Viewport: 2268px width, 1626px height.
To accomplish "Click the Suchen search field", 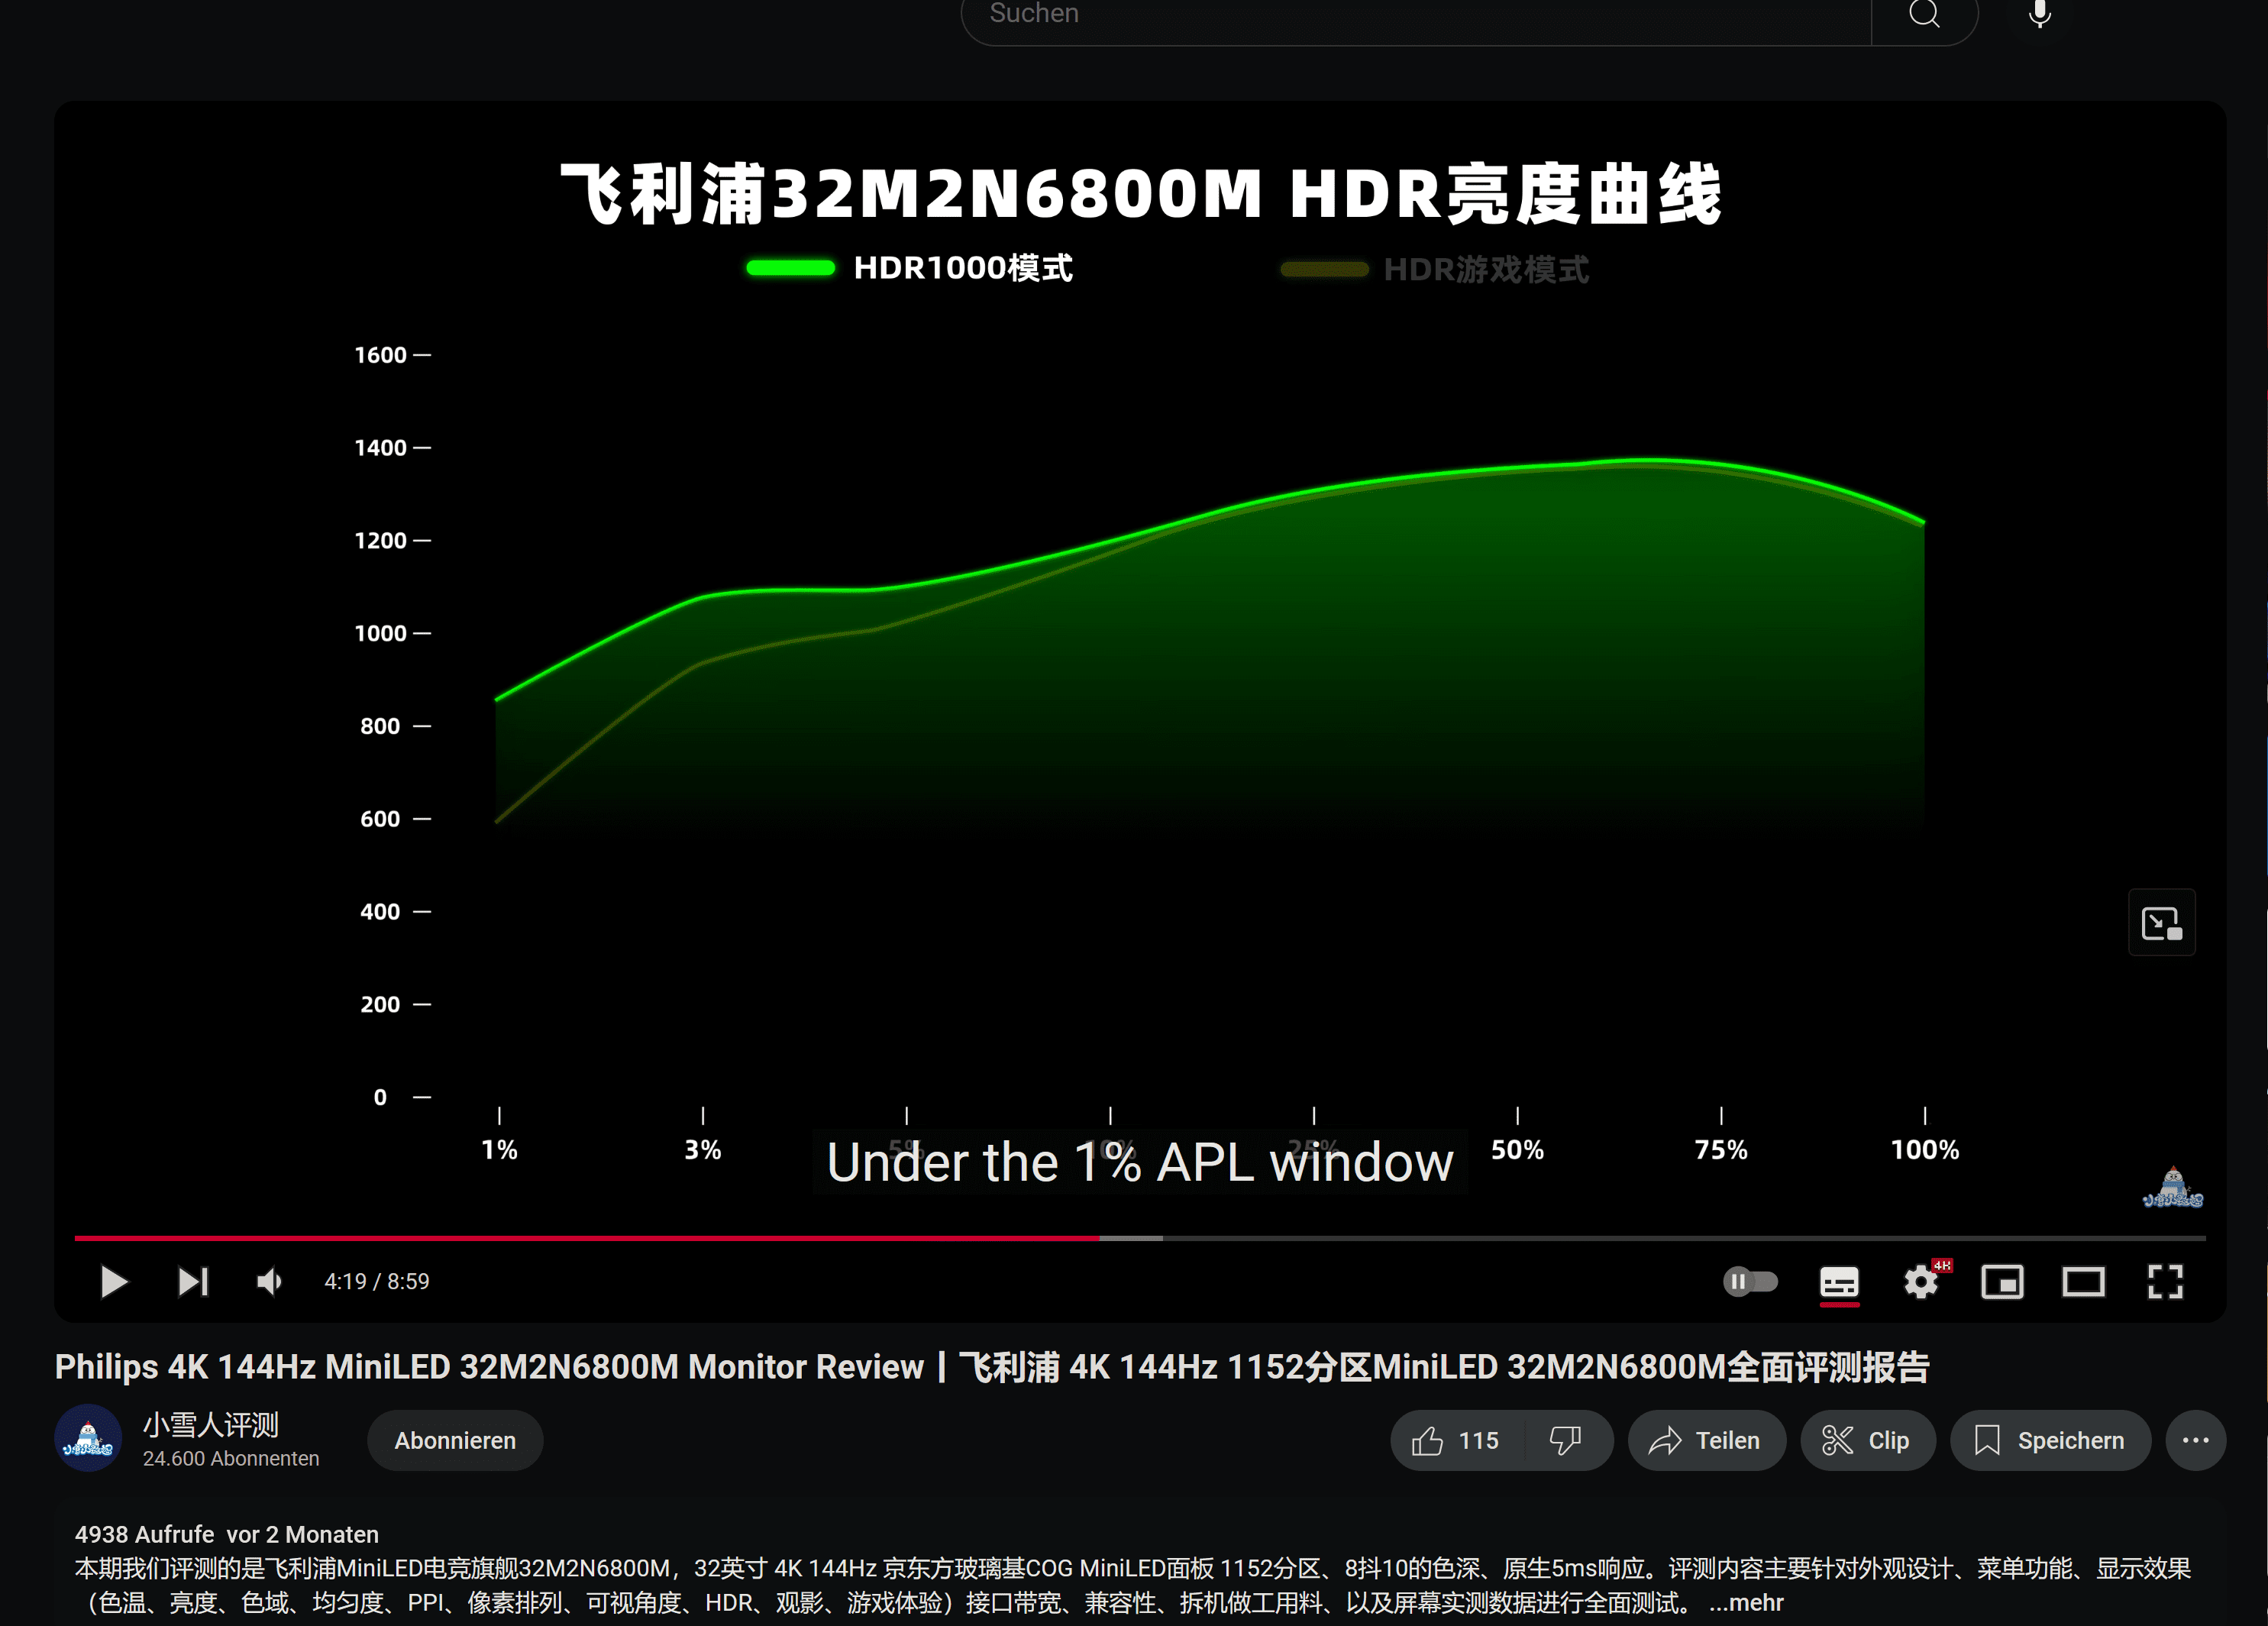I will pos(1416,14).
